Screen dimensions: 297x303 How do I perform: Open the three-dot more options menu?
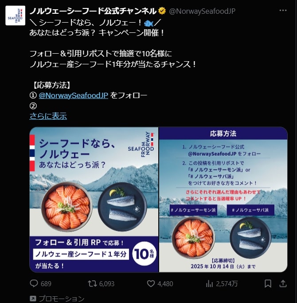[x=283, y=11]
